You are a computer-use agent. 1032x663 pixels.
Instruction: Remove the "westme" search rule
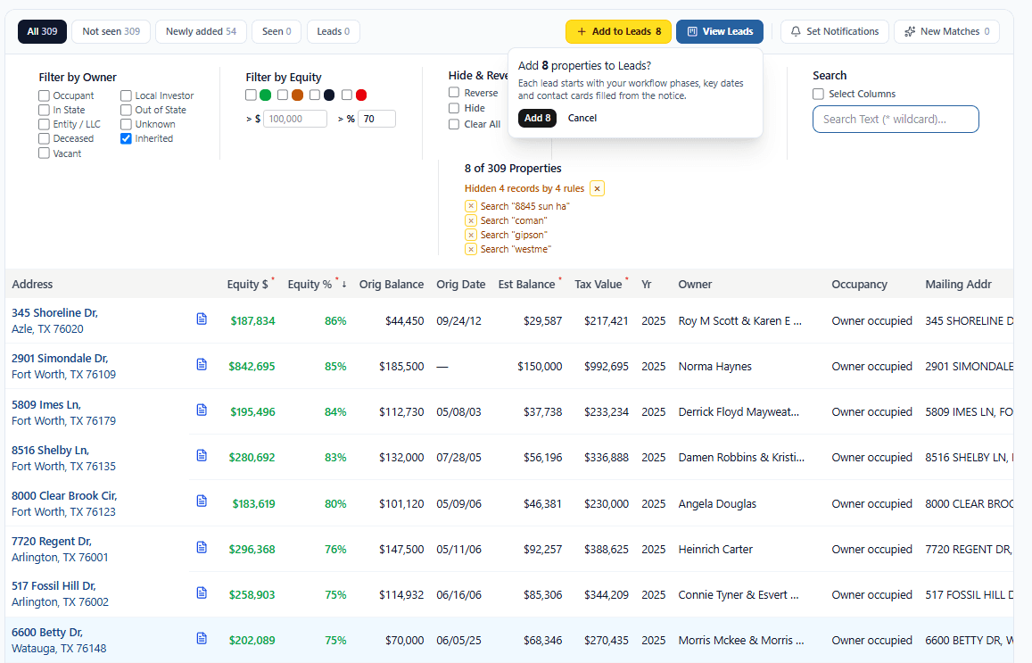click(471, 249)
